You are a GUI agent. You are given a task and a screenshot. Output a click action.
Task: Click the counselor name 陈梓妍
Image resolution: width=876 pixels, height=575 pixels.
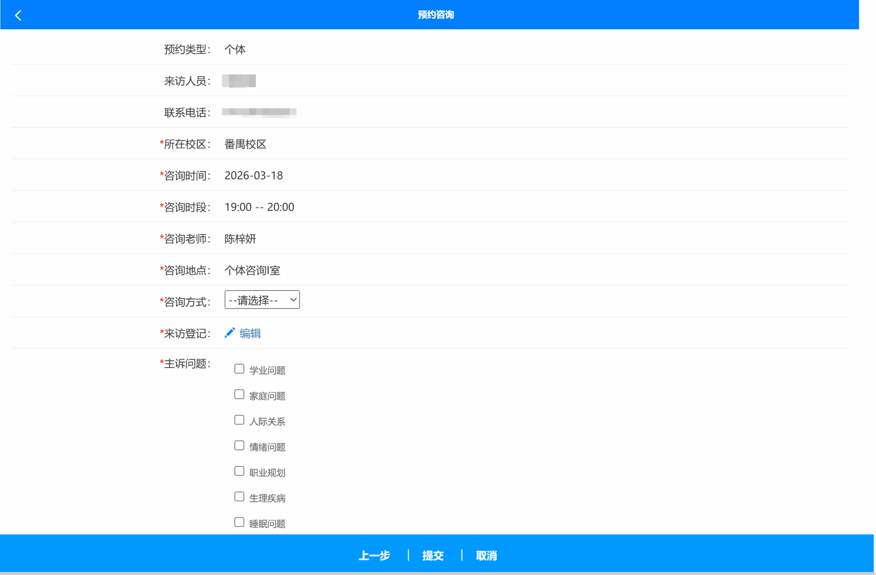240,239
